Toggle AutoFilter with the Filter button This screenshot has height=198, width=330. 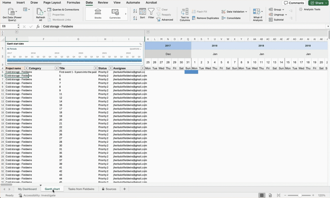(x=151, y=13)
